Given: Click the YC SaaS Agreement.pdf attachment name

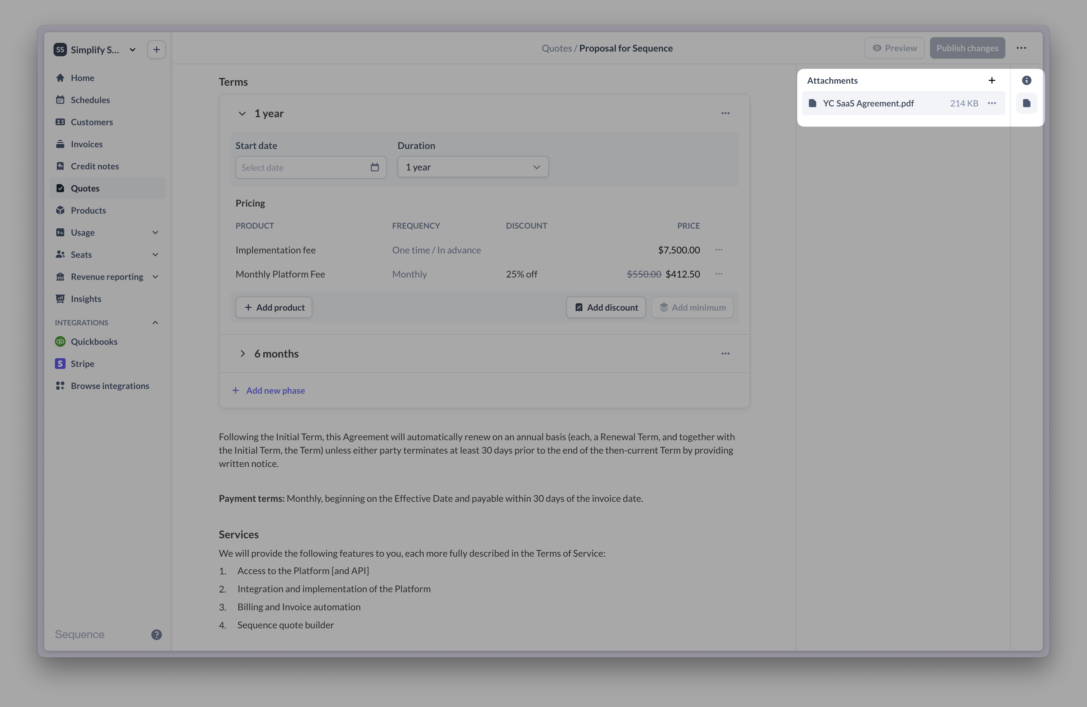Looking at the screenshot, I should (868, 103).
